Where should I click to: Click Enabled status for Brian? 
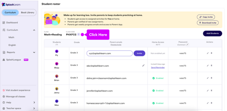coord(158,78)
